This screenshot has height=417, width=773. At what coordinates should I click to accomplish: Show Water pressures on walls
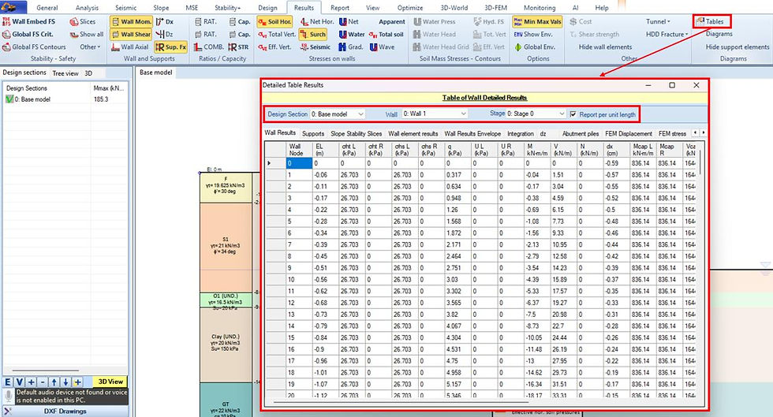[352, 35]
